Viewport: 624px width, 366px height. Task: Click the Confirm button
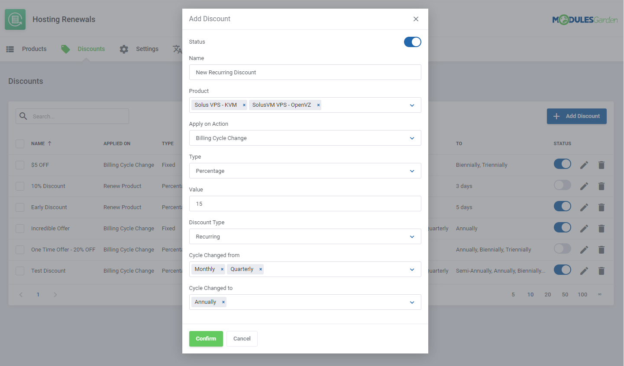coord(206,339)
